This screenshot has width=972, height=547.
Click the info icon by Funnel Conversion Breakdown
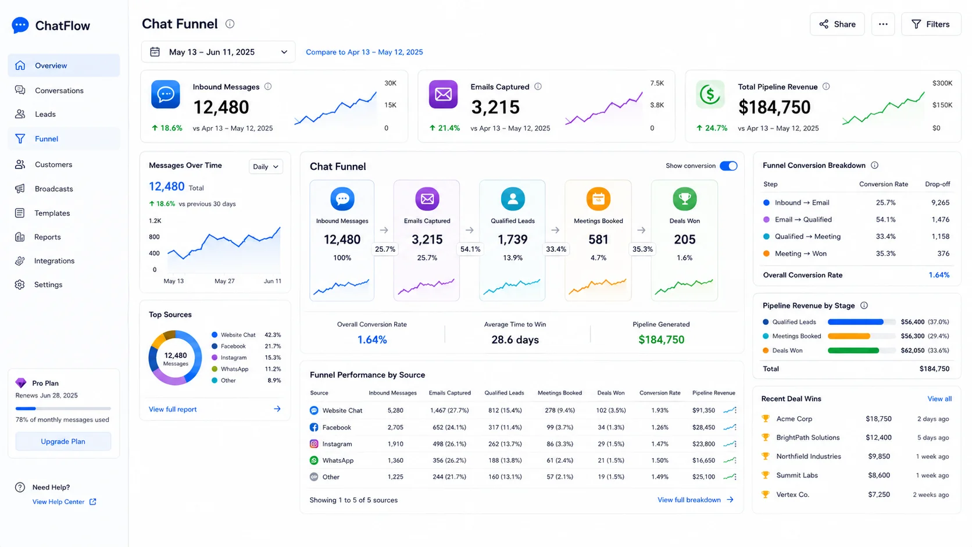874,165
